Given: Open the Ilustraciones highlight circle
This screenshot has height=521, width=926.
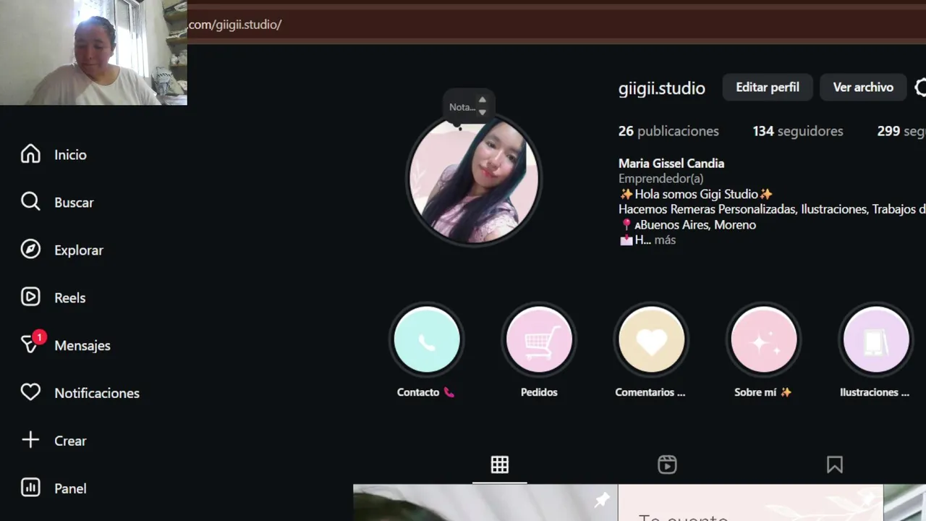Looking at the screenshot, I should coord(876,340).
